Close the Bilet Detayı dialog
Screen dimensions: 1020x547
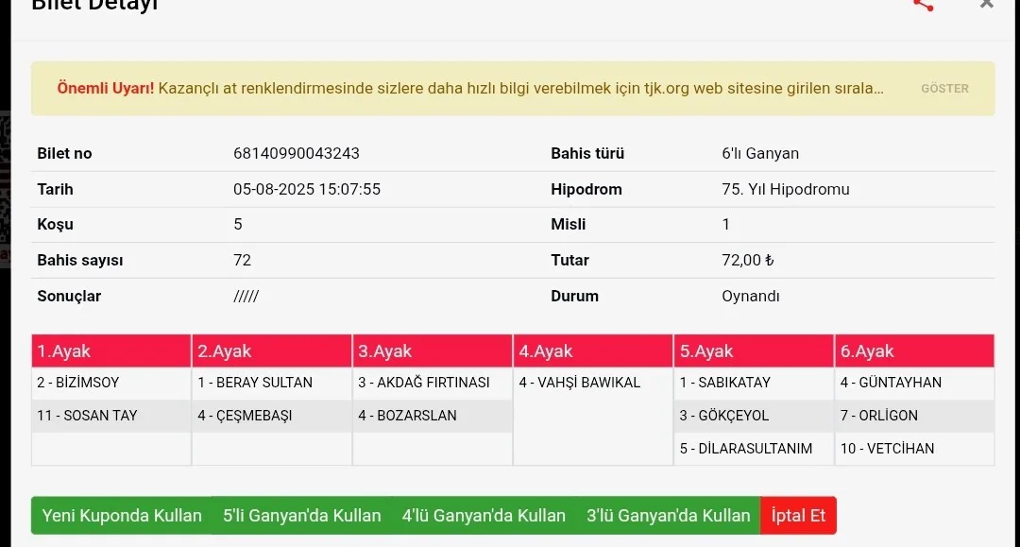(987, 5)
